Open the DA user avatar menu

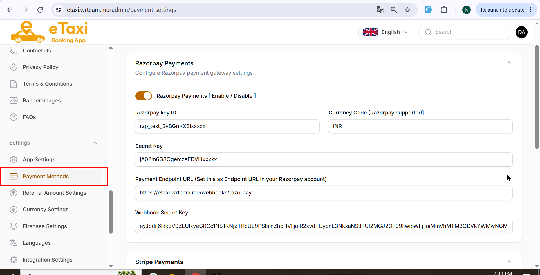[521, 32]
